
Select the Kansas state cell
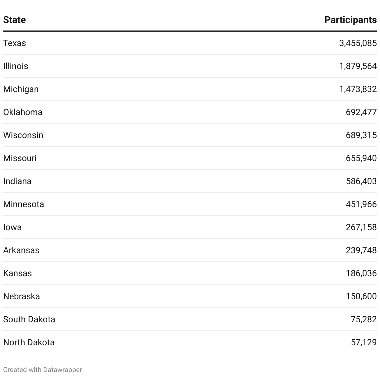[x=17, y=273]
